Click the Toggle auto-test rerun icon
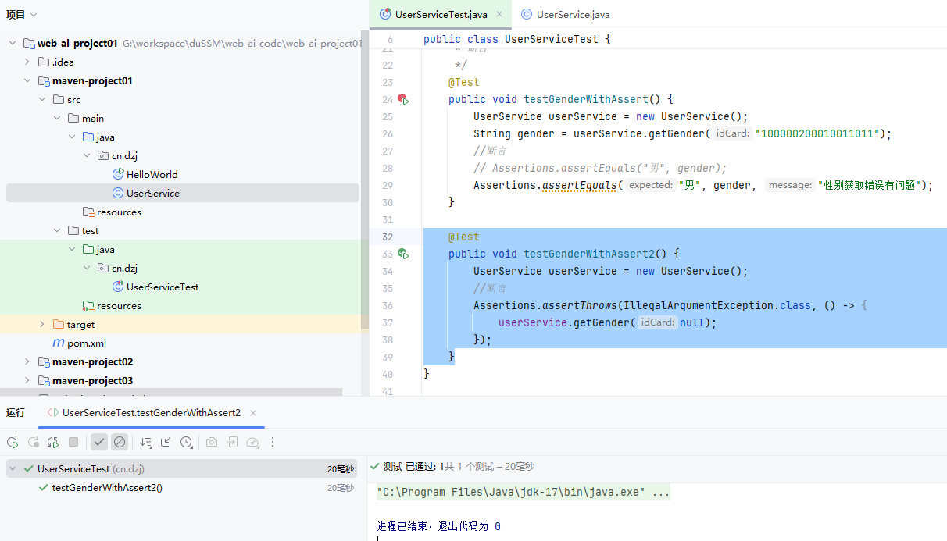947x541 pixels. [x=53, y=443]
